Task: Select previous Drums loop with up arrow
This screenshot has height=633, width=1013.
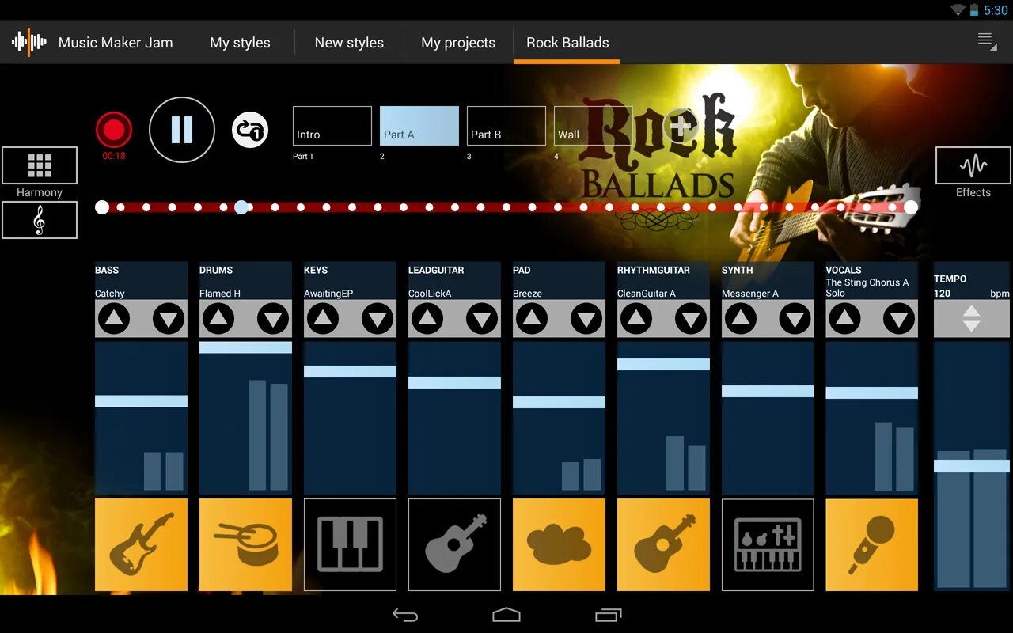Action: [x=218, y=319]
